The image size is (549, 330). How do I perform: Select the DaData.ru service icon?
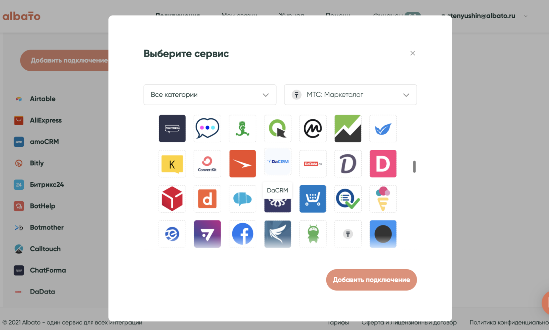[313, 164]
